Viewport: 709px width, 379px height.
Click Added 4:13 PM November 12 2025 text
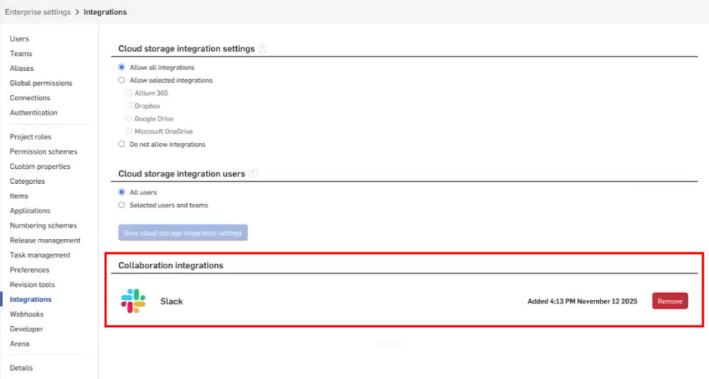pyautogui.click(x=582, y=301)
